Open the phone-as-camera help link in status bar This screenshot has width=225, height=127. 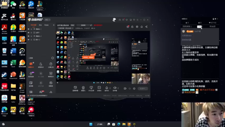coord(38,95)
